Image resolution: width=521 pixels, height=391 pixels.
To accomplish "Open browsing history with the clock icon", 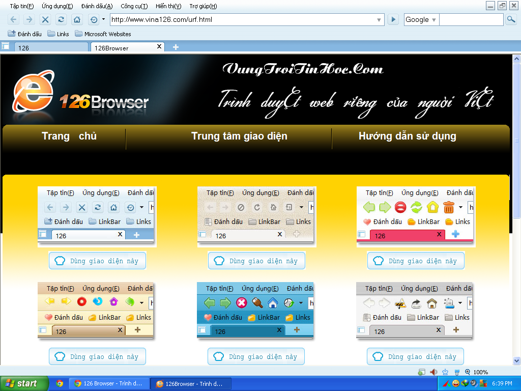I will pos(94,20).
